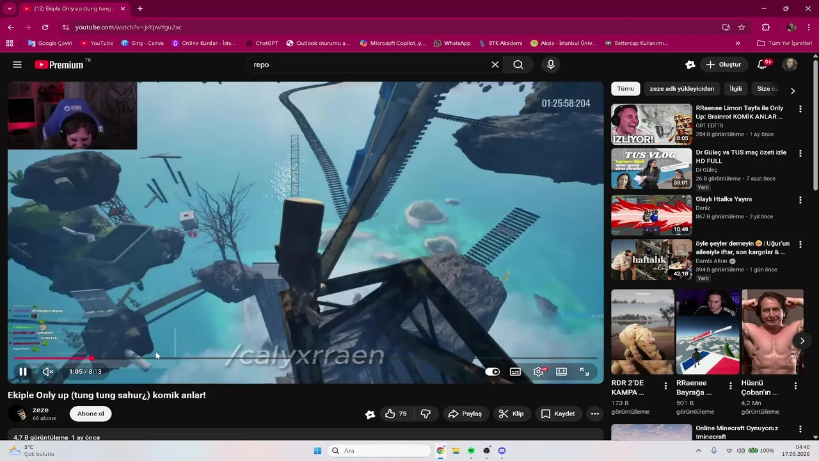Turn on subtitles with captions icon

click(515, 371)
